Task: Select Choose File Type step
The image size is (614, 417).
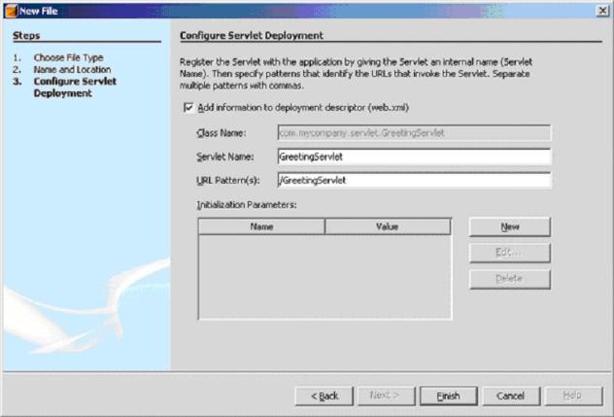Action: pos(67,57)
